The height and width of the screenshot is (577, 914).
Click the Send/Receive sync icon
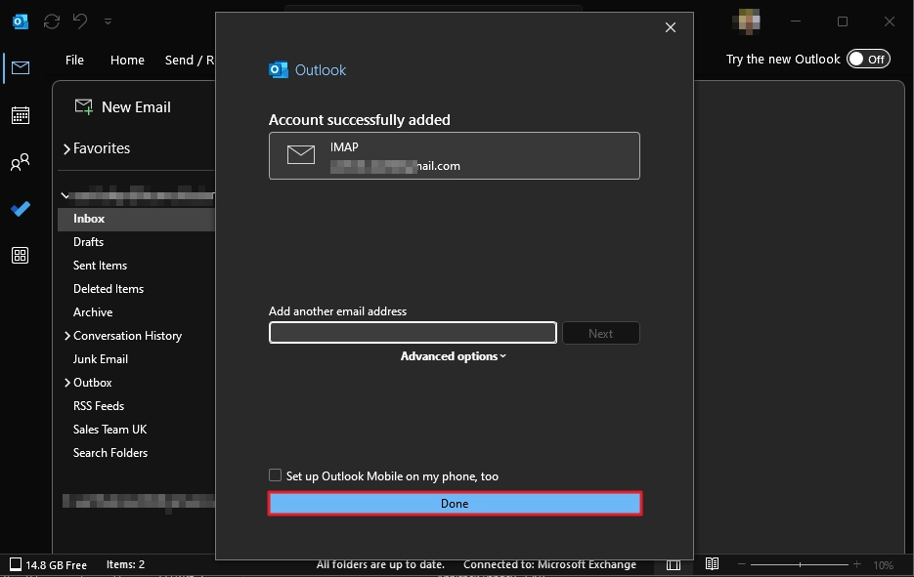pos(51,21)
